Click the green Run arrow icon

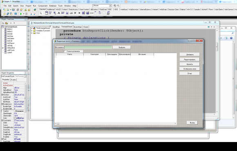[21, 14]
